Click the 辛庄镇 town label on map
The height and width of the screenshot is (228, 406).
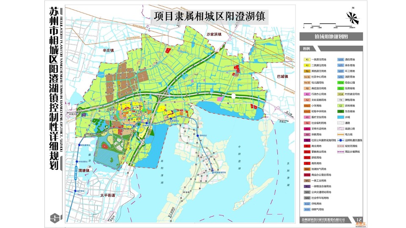[109, 50]
